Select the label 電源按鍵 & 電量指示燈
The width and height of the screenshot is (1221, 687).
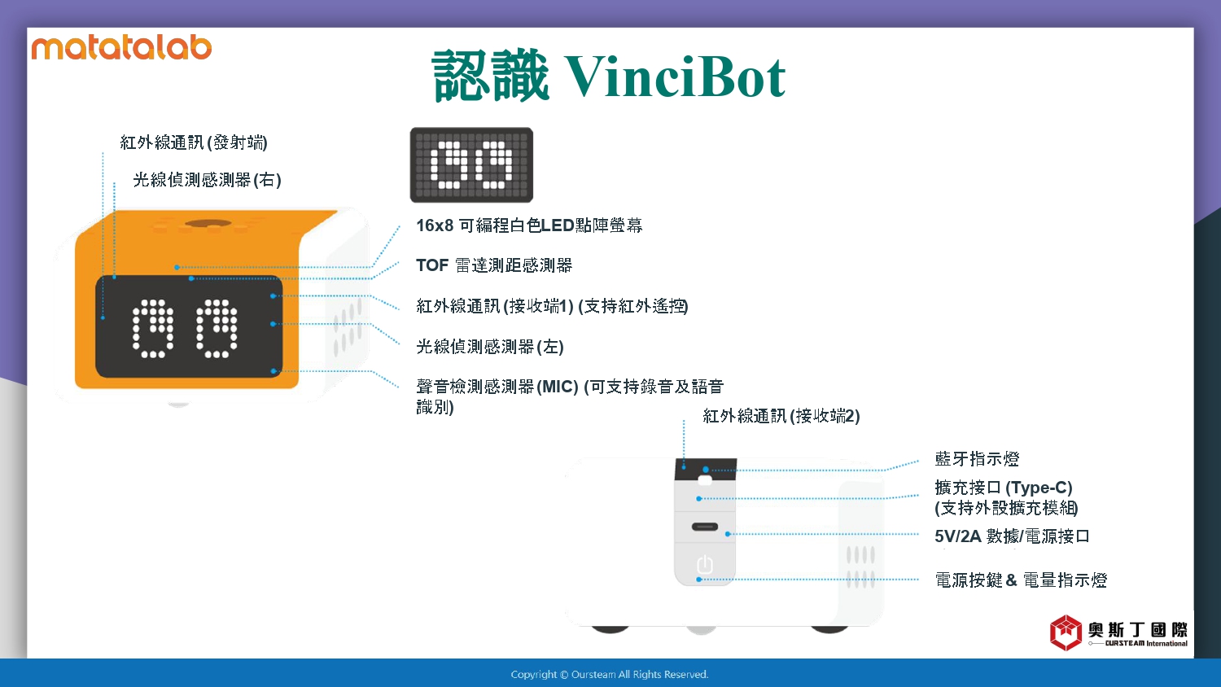(x=1021, y=580)
